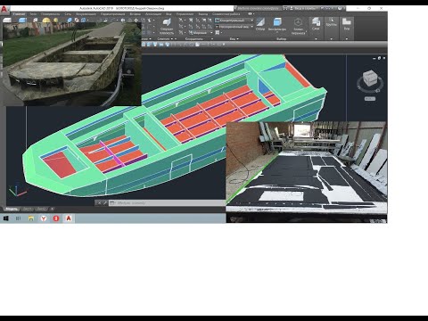Restore the drawing viewport window button

(x=379, y=58)
